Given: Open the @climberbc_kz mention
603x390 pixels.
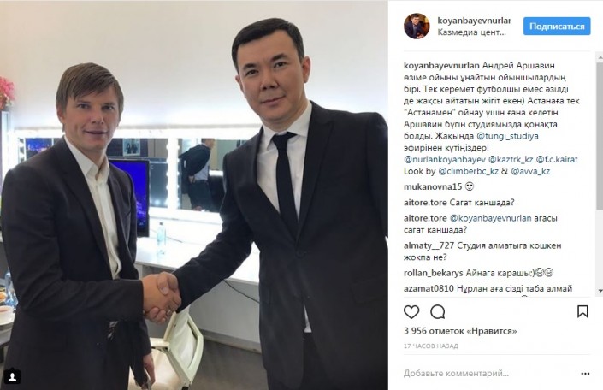Looking at the screenshot, I should (469, 171).
